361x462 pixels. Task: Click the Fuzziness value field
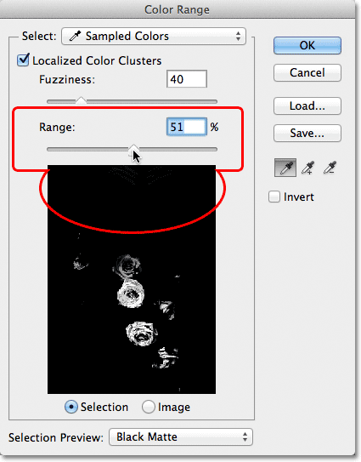[x=187, y=79]
